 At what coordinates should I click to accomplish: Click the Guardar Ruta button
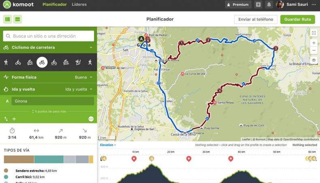[x=298, y=19]
